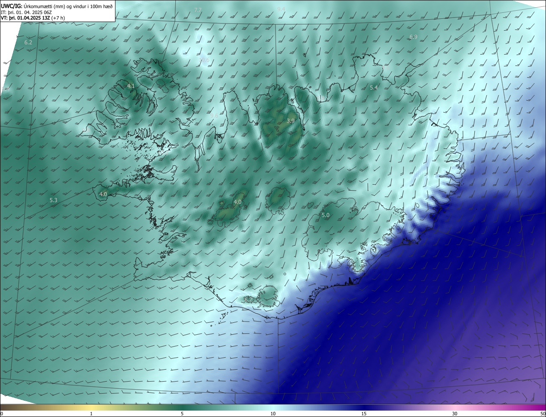Screen dimensions: 546x417
Task: Select the 6.9 value label on the map
Action: click(x=413, y=37)
